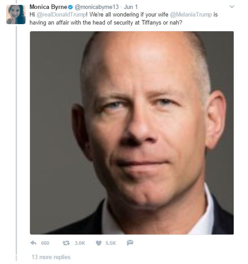The image size is (248, 264).
Task: Expand the 13 more replies link
Action: pyautogui.click(x=51, y=257)
